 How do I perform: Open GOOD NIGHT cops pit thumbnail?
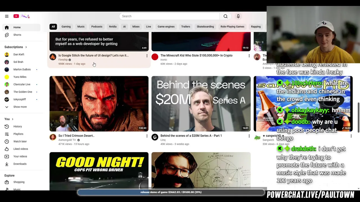[x=99, y=171]
